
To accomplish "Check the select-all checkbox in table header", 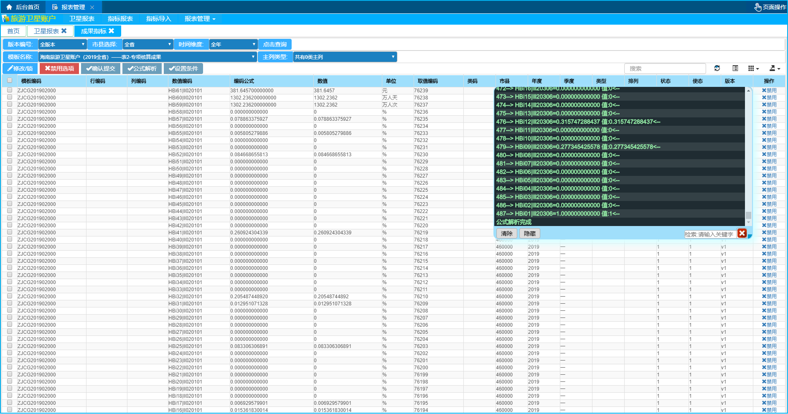I will click(10, 81).
